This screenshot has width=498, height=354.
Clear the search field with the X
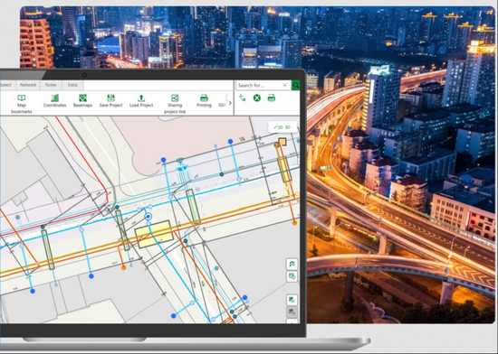coord(285,85)
